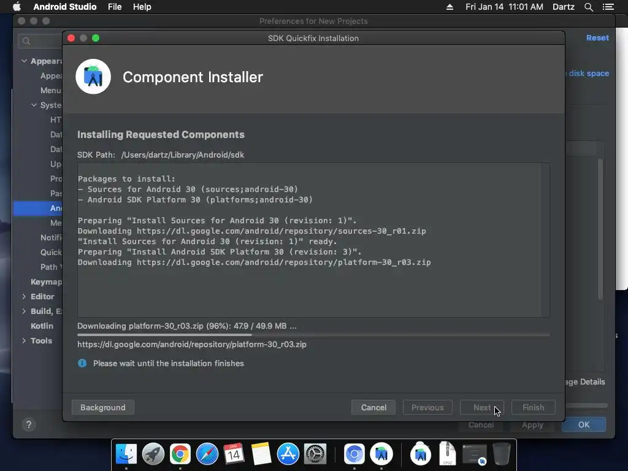Open the Android Studio menu
628x471 pixels.
(x=65, y=7)
